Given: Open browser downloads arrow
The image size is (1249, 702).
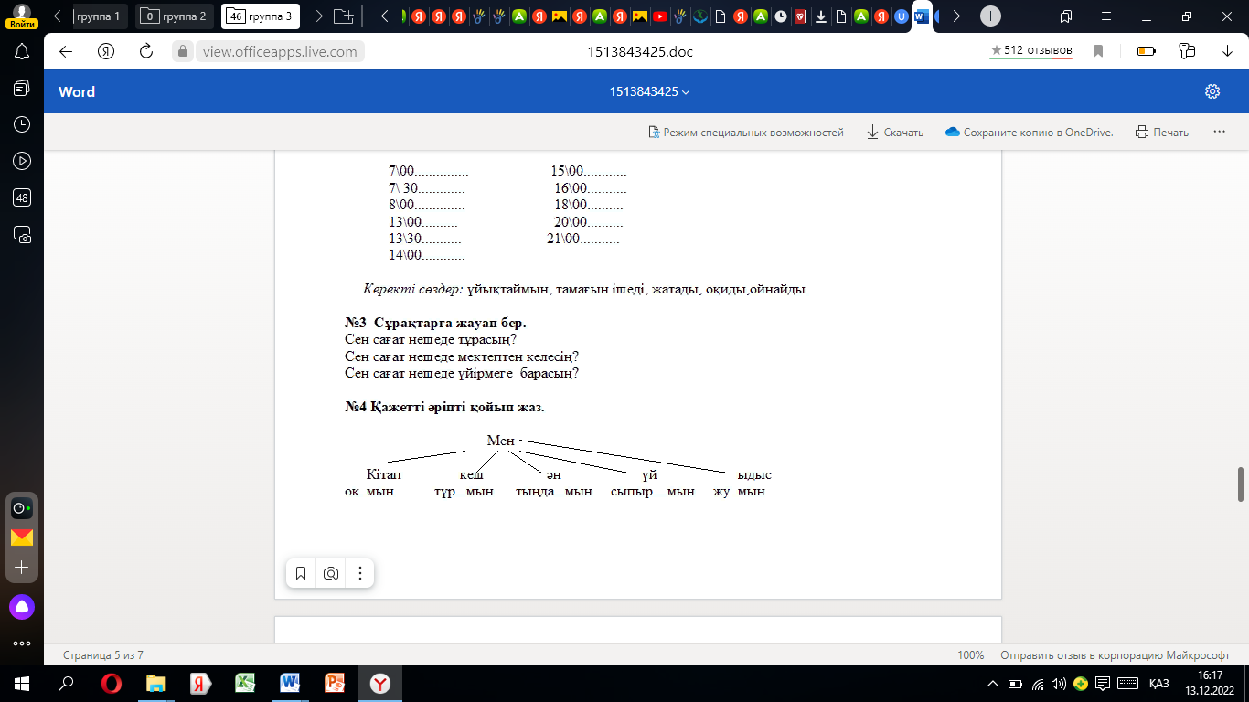Looking at the screenshot, I should click(1228, 51).
